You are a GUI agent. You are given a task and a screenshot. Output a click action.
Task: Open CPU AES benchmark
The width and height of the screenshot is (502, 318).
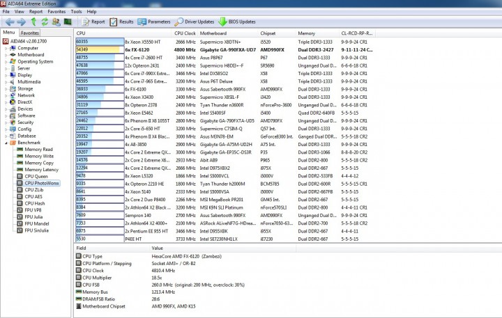[x=33, y=196]
